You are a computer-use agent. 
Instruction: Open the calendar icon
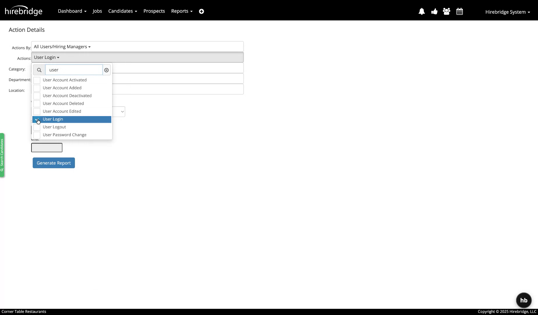tap(460, 11)
